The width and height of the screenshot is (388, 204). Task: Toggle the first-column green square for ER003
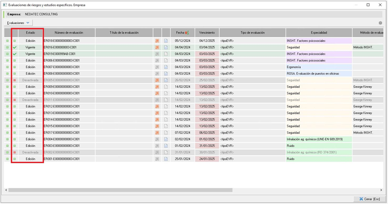7,146
